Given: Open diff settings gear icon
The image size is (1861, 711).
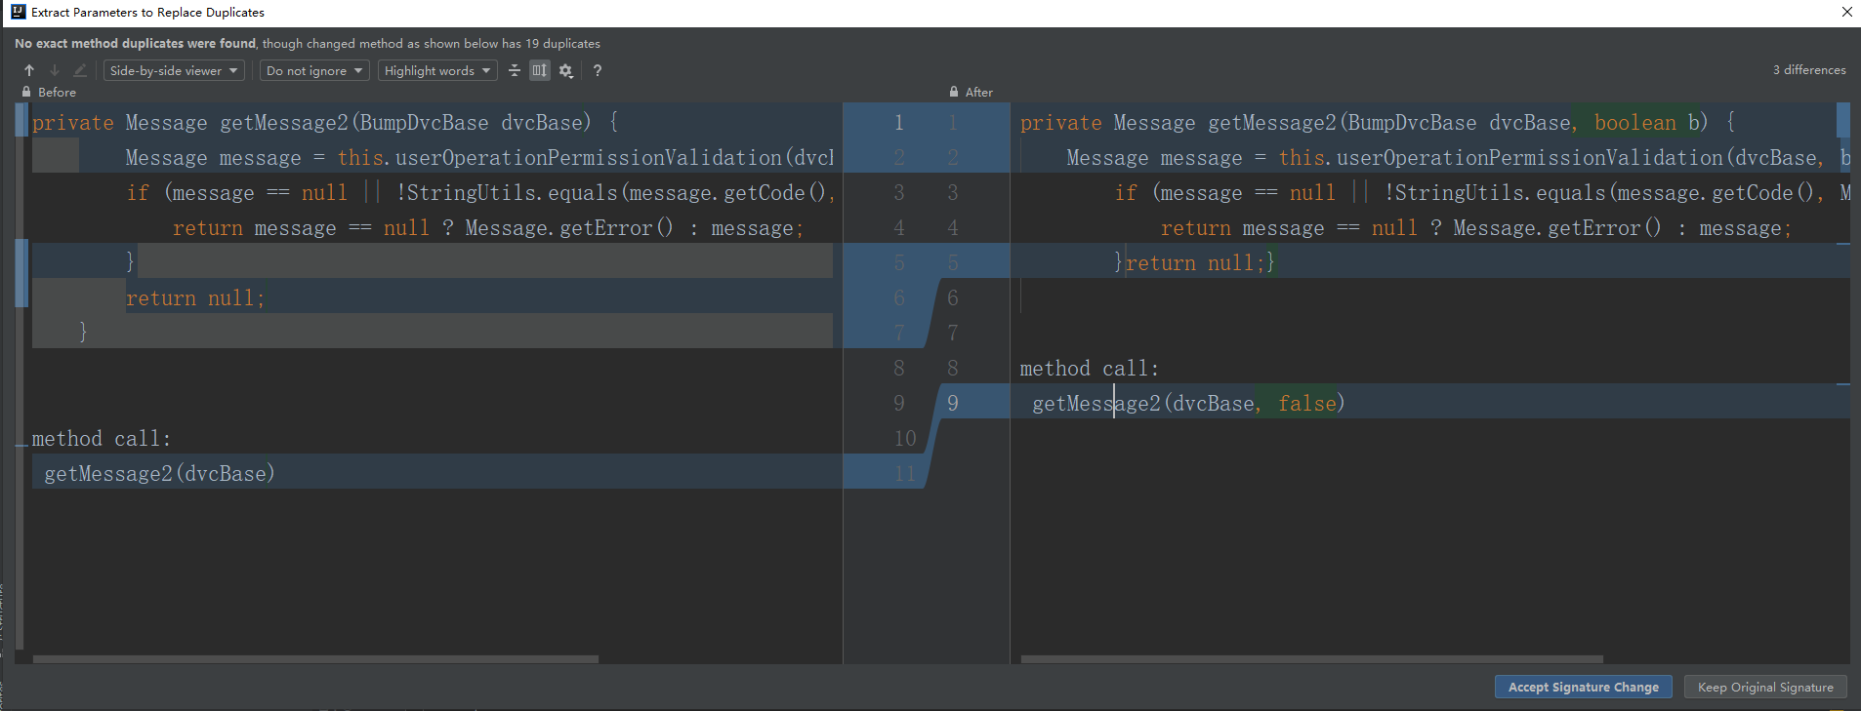Looking at the screenshot, I should (565, 70).
